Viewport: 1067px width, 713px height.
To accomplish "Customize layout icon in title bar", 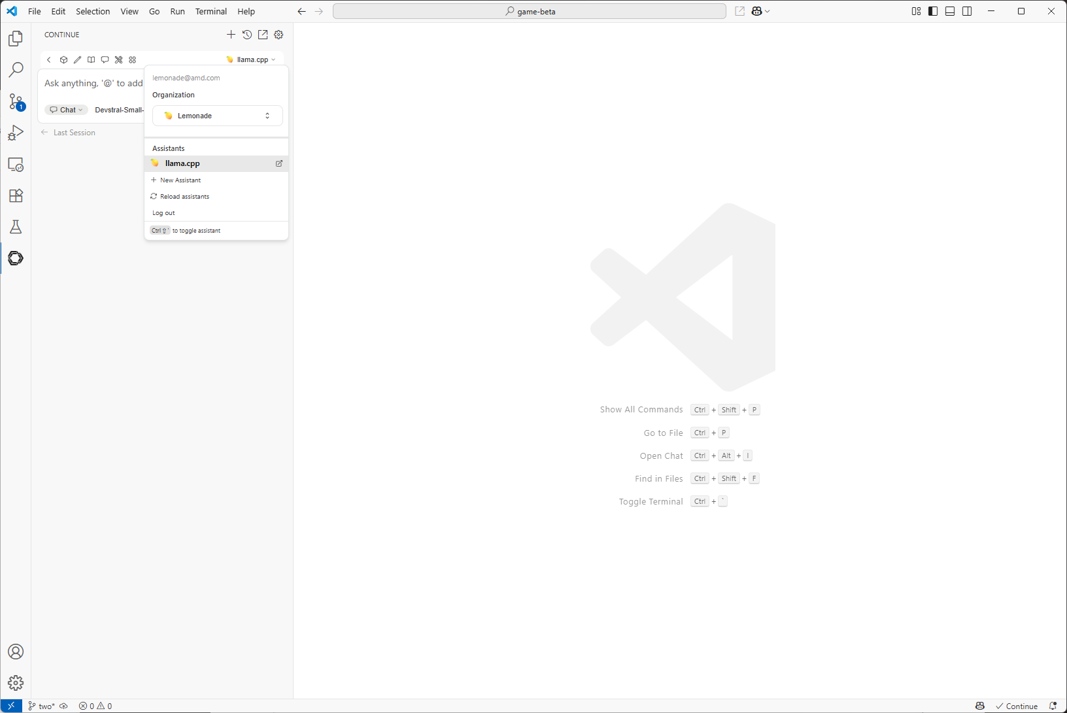I will click(x=916, y=11).
